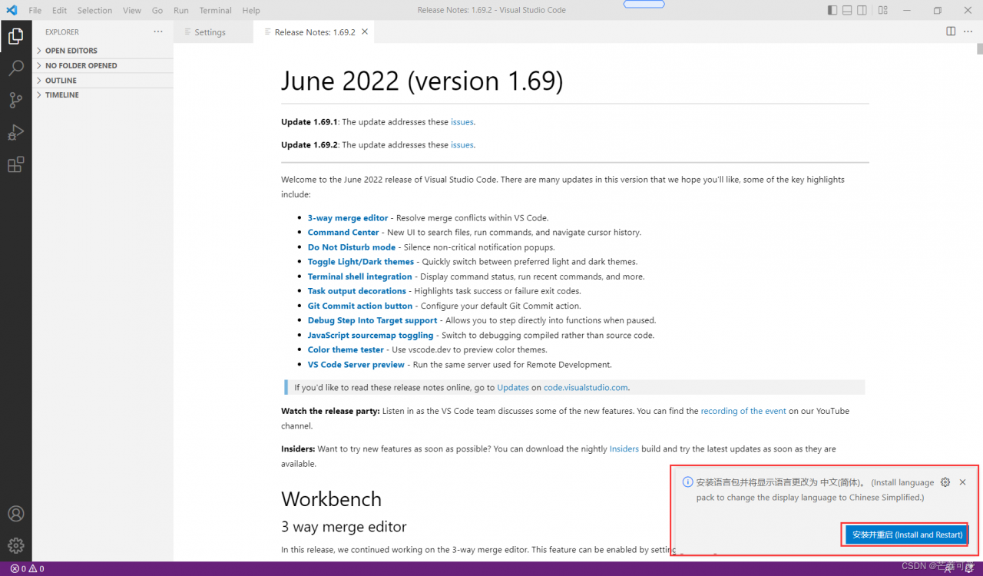
Task: Open editor more actions ellipsis
Action: [x=968, y=31]
